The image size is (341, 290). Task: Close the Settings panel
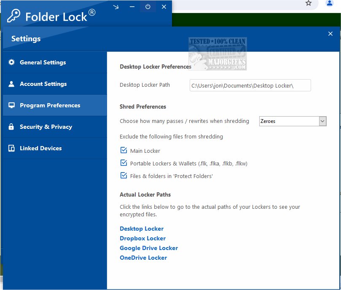330,34
